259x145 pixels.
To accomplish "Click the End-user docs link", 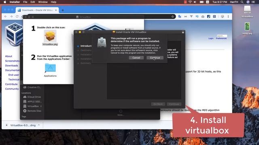I will [14, 75].
